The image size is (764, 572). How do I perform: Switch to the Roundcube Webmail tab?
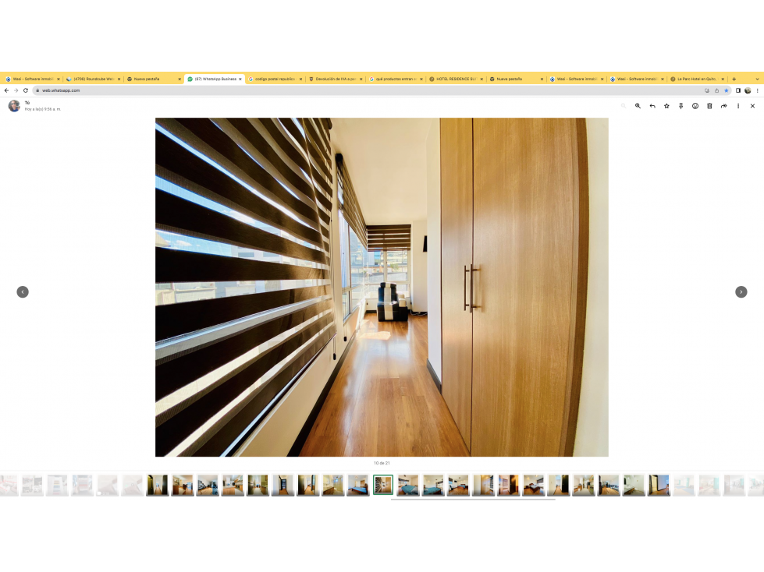pyautogui.click(x=93, y=79)
